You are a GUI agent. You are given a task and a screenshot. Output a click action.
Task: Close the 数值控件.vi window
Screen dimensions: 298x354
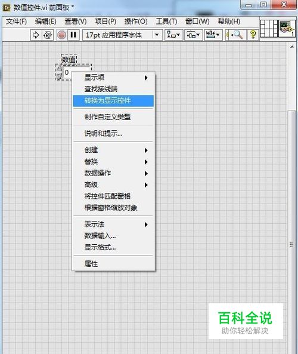pos(284,5)
